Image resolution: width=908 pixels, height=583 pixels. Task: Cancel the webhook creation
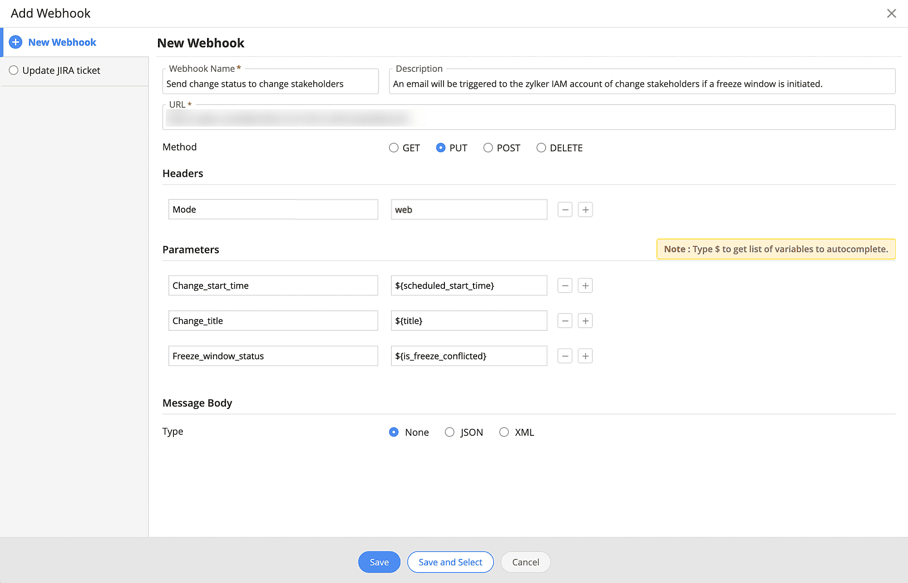pos(525,562)
